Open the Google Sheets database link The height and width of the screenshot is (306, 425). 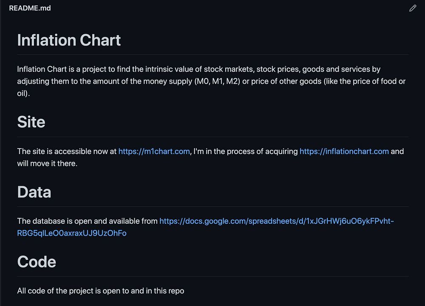pos(276,221)
